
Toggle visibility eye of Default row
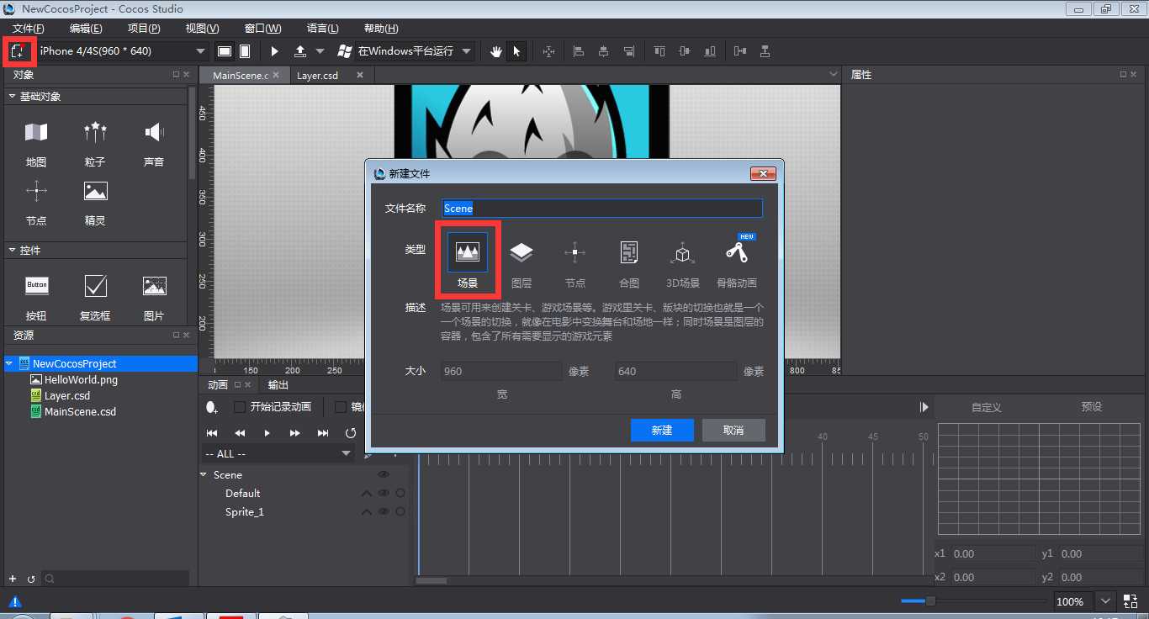pos(384,494)
